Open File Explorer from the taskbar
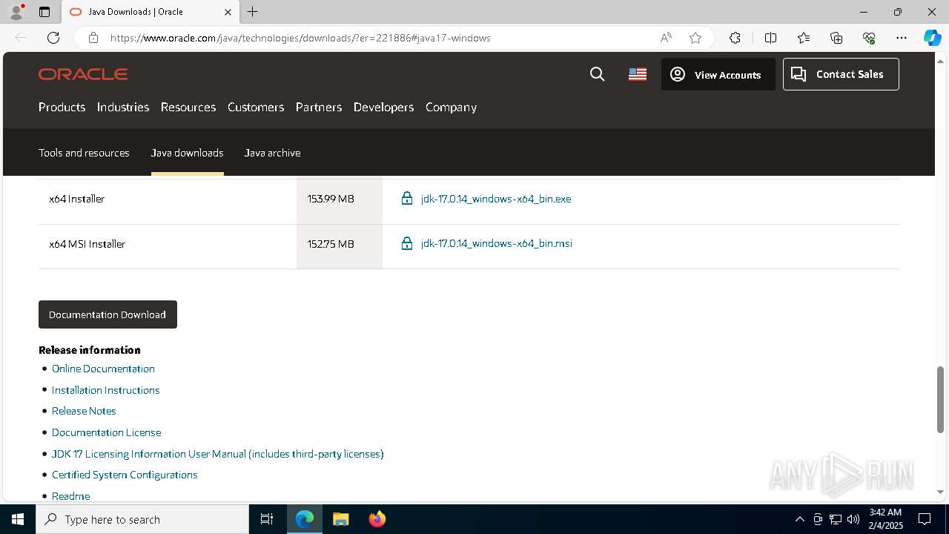This screenshot has height=534, width=949. coord(341,519)
